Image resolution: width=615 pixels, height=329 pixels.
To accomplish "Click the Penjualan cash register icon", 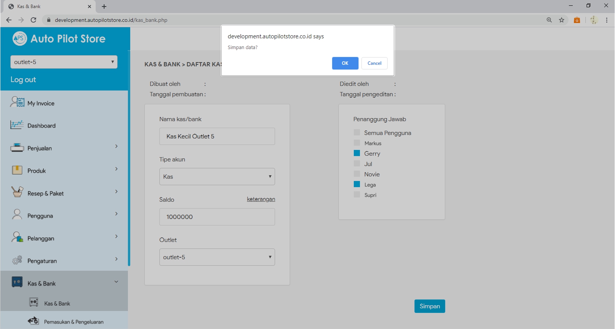I will tap(17, 148).
